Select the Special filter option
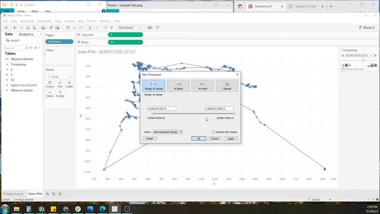The image size is (380, 214). tap(227, 86)
